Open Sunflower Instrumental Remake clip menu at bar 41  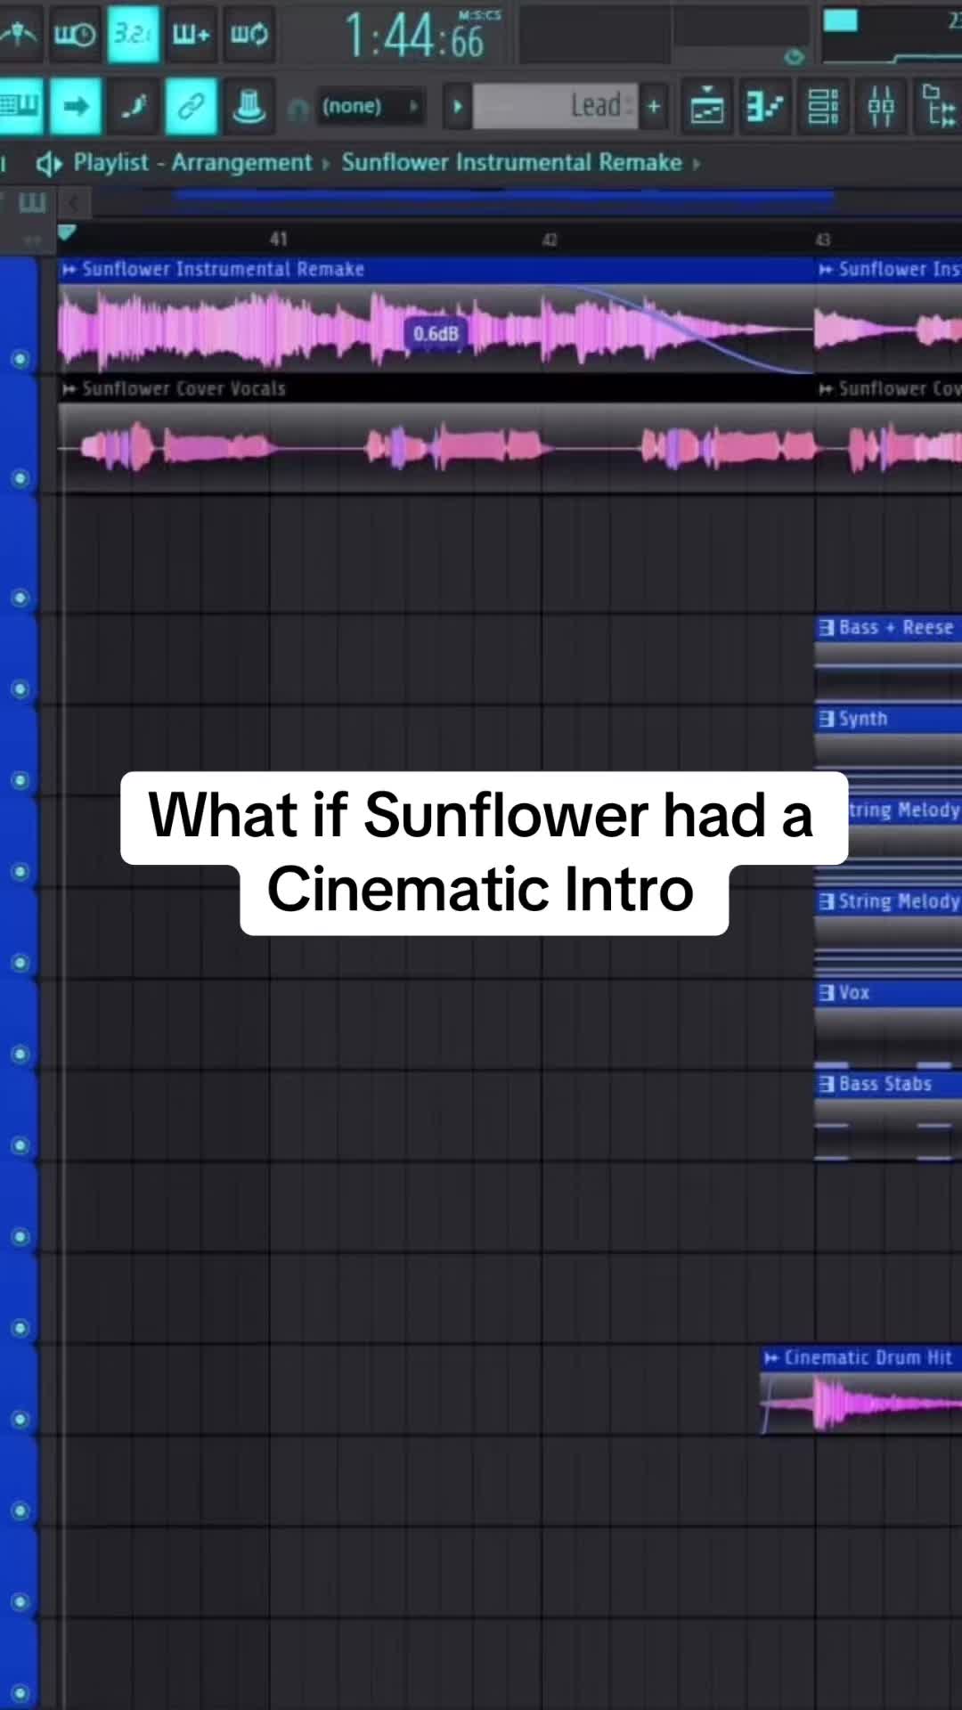point(69,269)
